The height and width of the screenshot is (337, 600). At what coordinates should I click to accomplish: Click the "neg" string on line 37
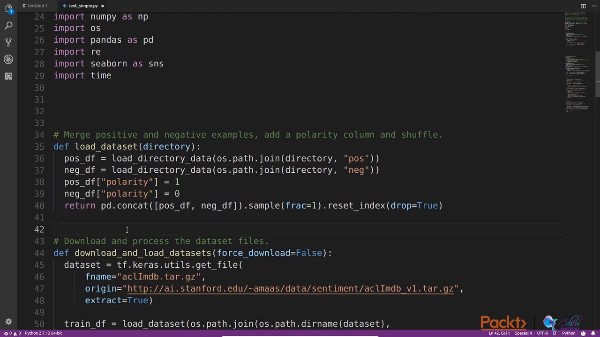coord(356,170)
